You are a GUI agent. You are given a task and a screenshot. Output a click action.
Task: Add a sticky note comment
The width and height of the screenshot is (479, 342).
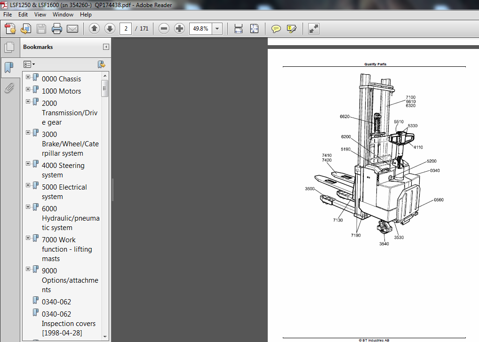coord(276,29)
